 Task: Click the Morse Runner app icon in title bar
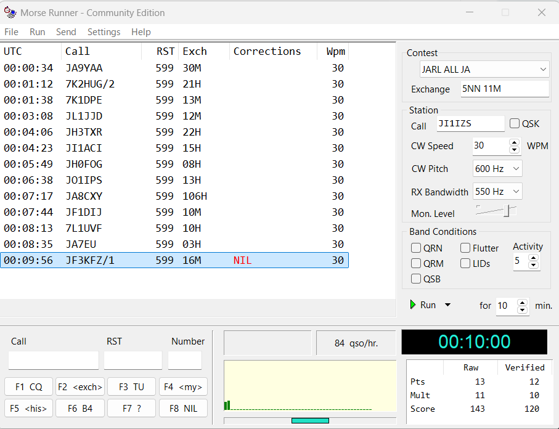point(10,12)
